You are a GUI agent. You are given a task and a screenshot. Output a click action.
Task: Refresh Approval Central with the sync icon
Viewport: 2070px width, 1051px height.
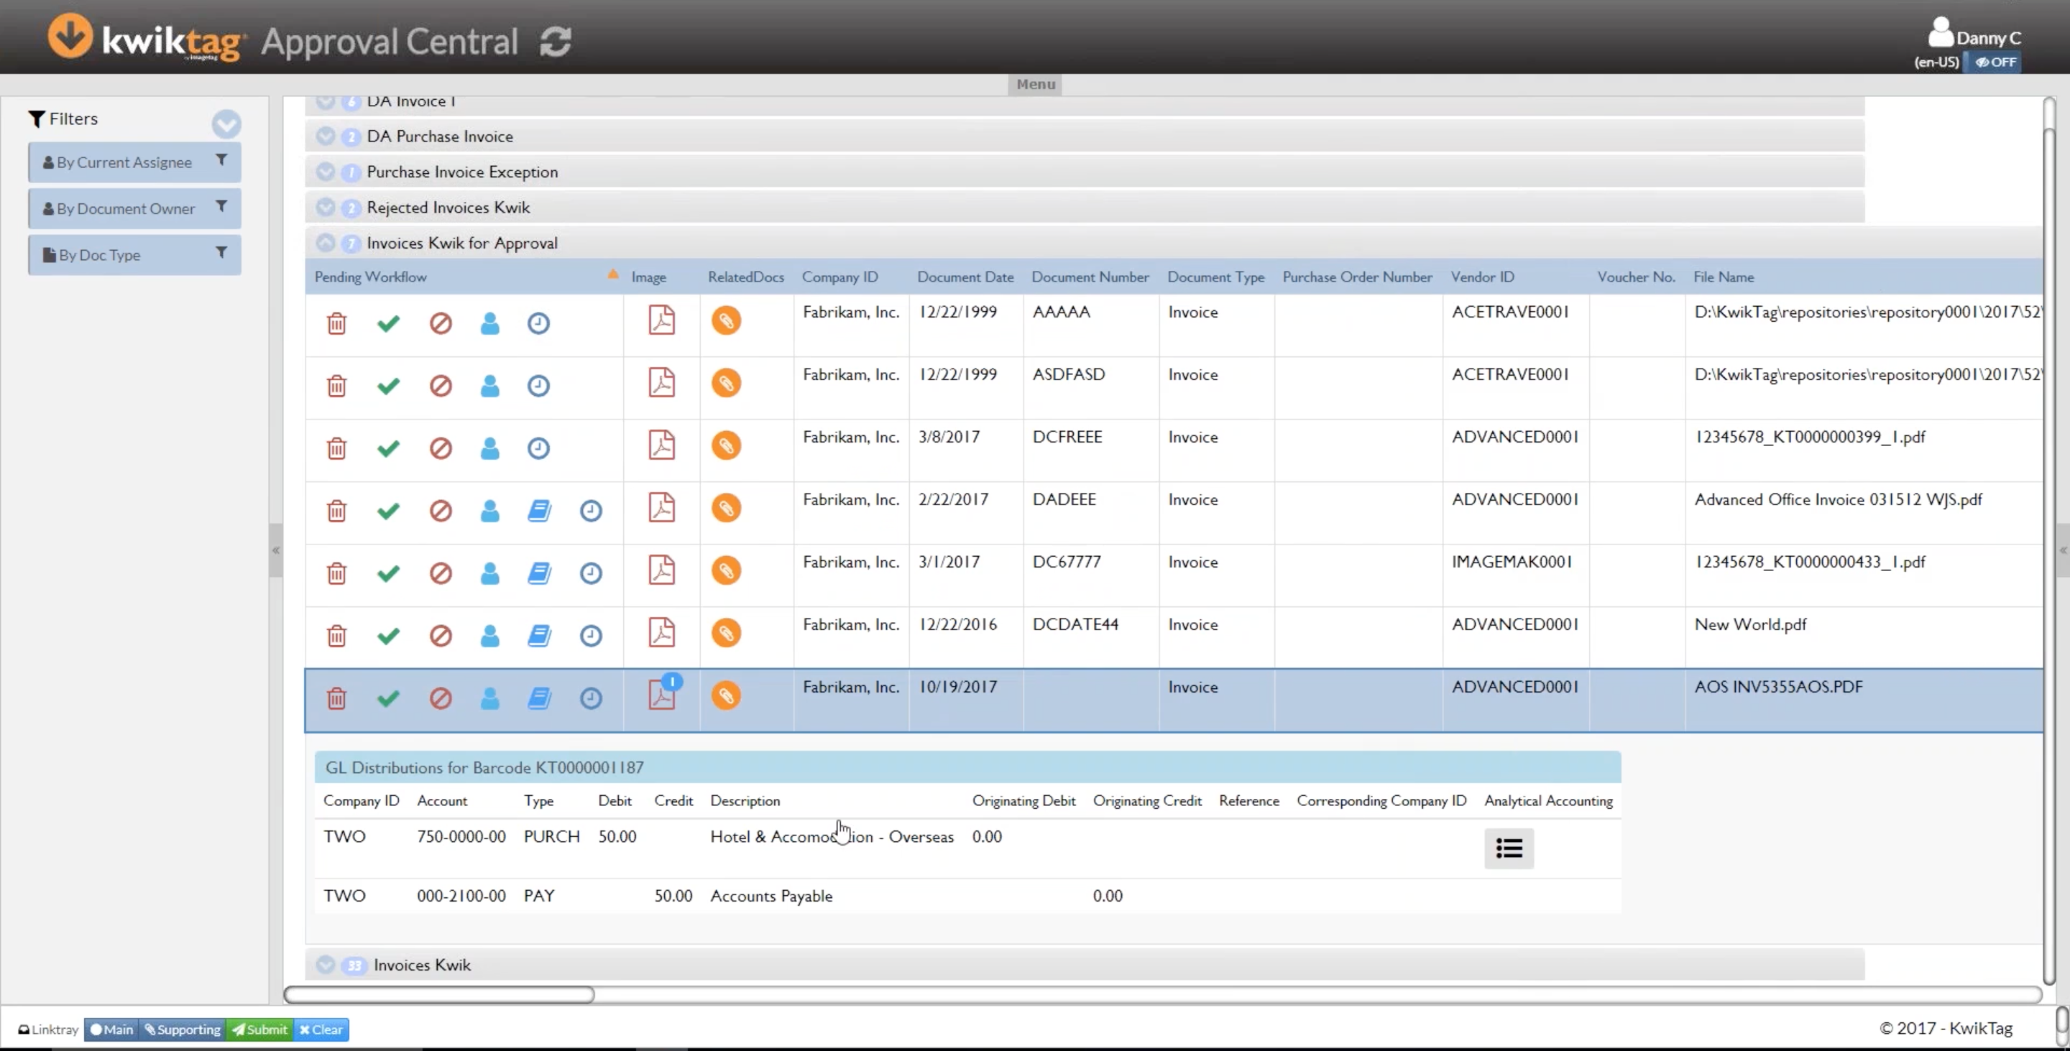[x=556, y=42]
